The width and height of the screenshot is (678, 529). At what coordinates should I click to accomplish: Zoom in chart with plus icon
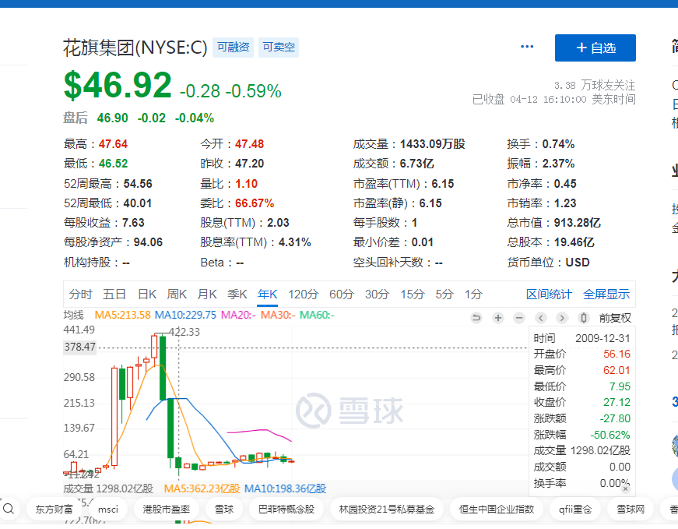(x=498, y=318)
